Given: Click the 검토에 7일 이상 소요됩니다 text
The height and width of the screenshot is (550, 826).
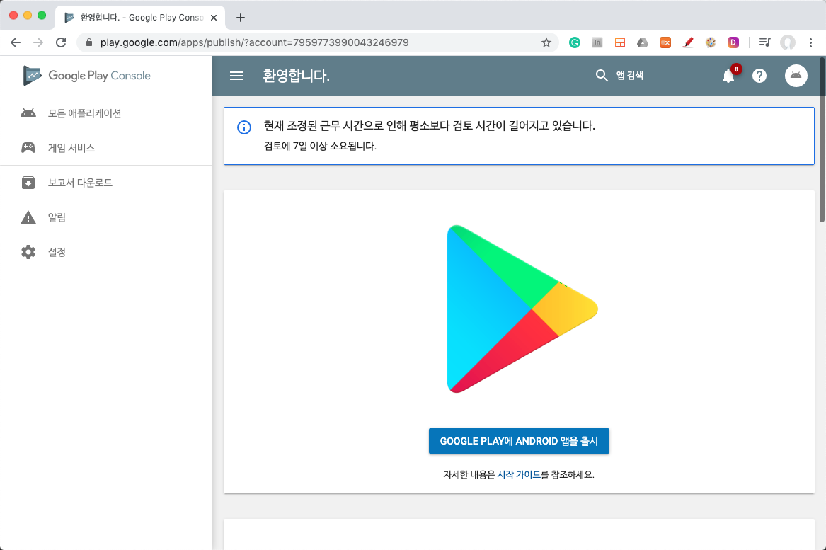Looking at the screenshot, I should [321, 146].
